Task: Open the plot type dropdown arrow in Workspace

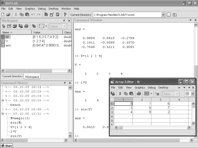Action: click(46, 26)
